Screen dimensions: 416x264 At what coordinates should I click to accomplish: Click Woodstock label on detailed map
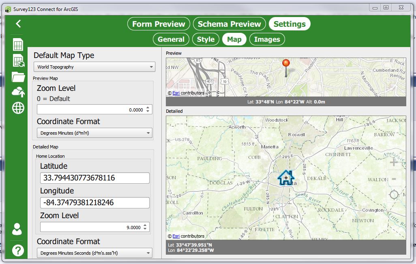277,120
